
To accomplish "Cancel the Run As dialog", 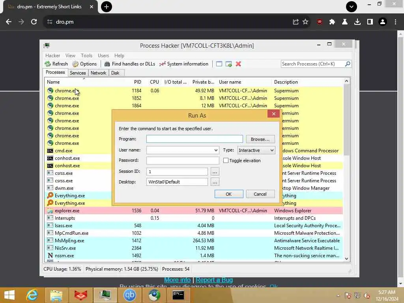I will click(x=260, y=194).
